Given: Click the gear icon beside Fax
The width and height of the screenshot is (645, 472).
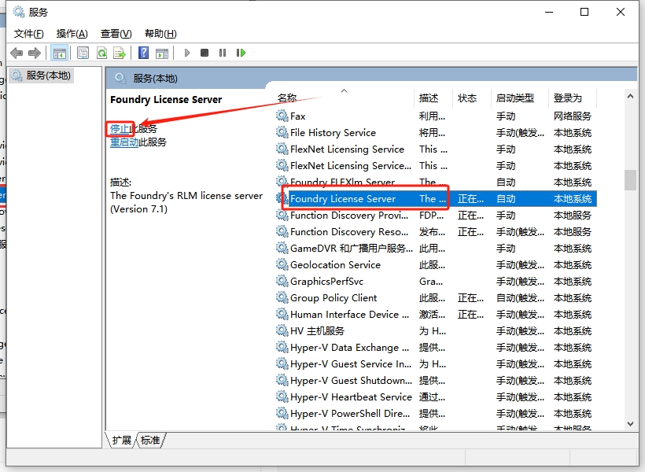Looking at the screenshot, I should [282, 116].
